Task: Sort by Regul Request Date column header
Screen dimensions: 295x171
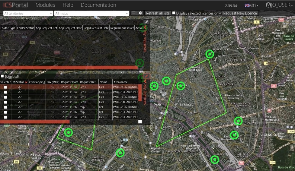Action: tap(96, 28)
